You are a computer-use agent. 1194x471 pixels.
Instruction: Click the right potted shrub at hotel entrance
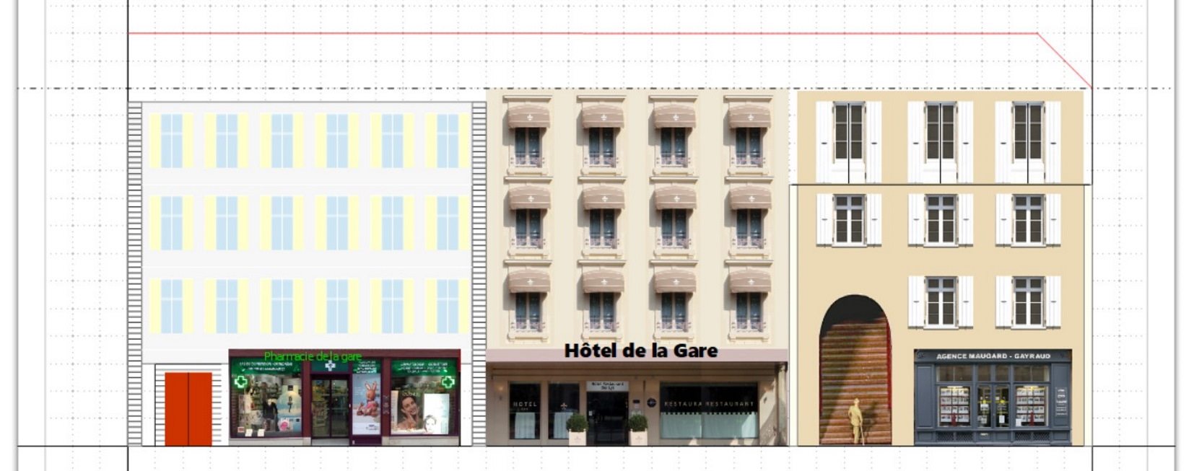(637, 426)
